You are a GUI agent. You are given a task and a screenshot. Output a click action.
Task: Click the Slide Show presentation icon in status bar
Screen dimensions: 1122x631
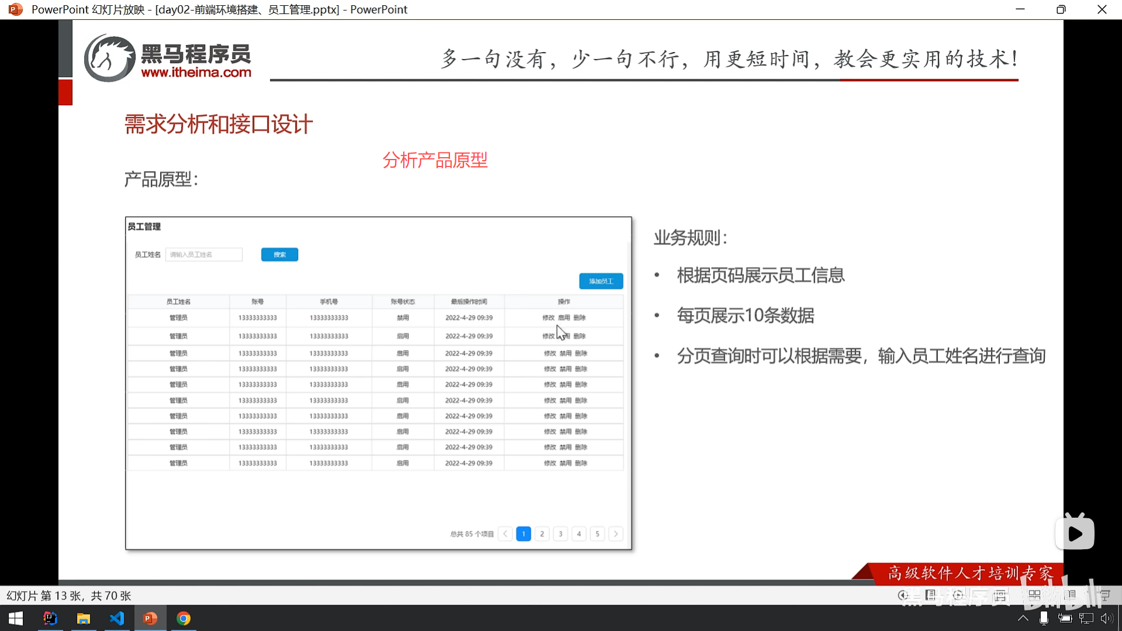1105,595
